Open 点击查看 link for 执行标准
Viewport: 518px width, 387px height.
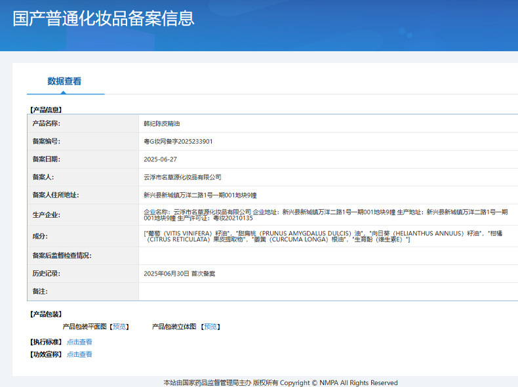(79, 342)
